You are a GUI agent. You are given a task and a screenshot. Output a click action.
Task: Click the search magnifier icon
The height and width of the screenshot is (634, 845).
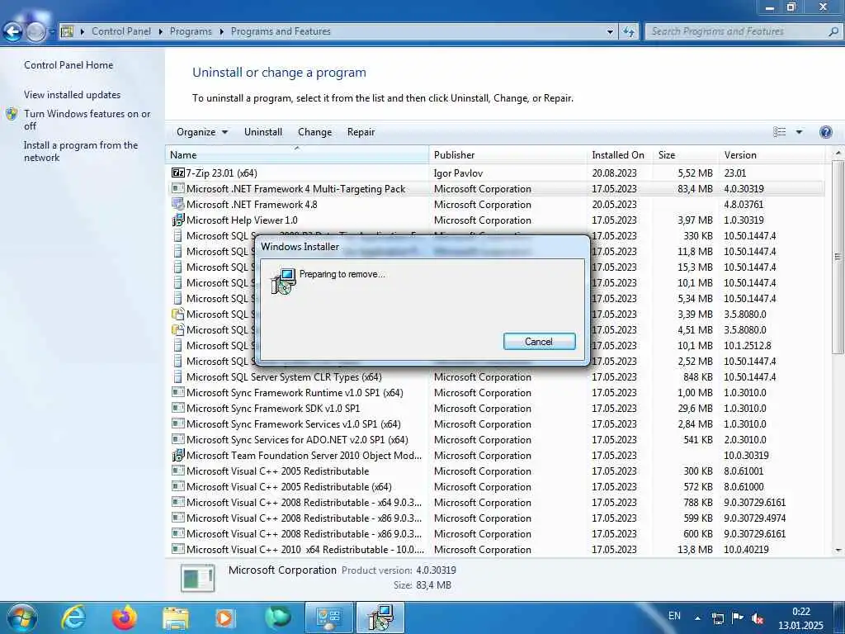[833, 32]
